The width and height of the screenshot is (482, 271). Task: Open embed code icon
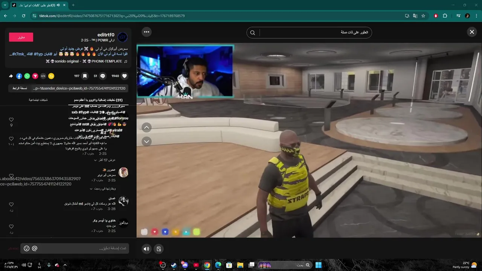[x=43, y=76]
